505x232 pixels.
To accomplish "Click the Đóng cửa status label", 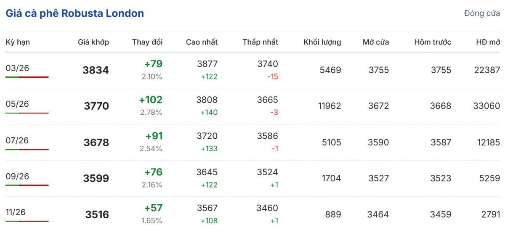I will coord(482,13).
